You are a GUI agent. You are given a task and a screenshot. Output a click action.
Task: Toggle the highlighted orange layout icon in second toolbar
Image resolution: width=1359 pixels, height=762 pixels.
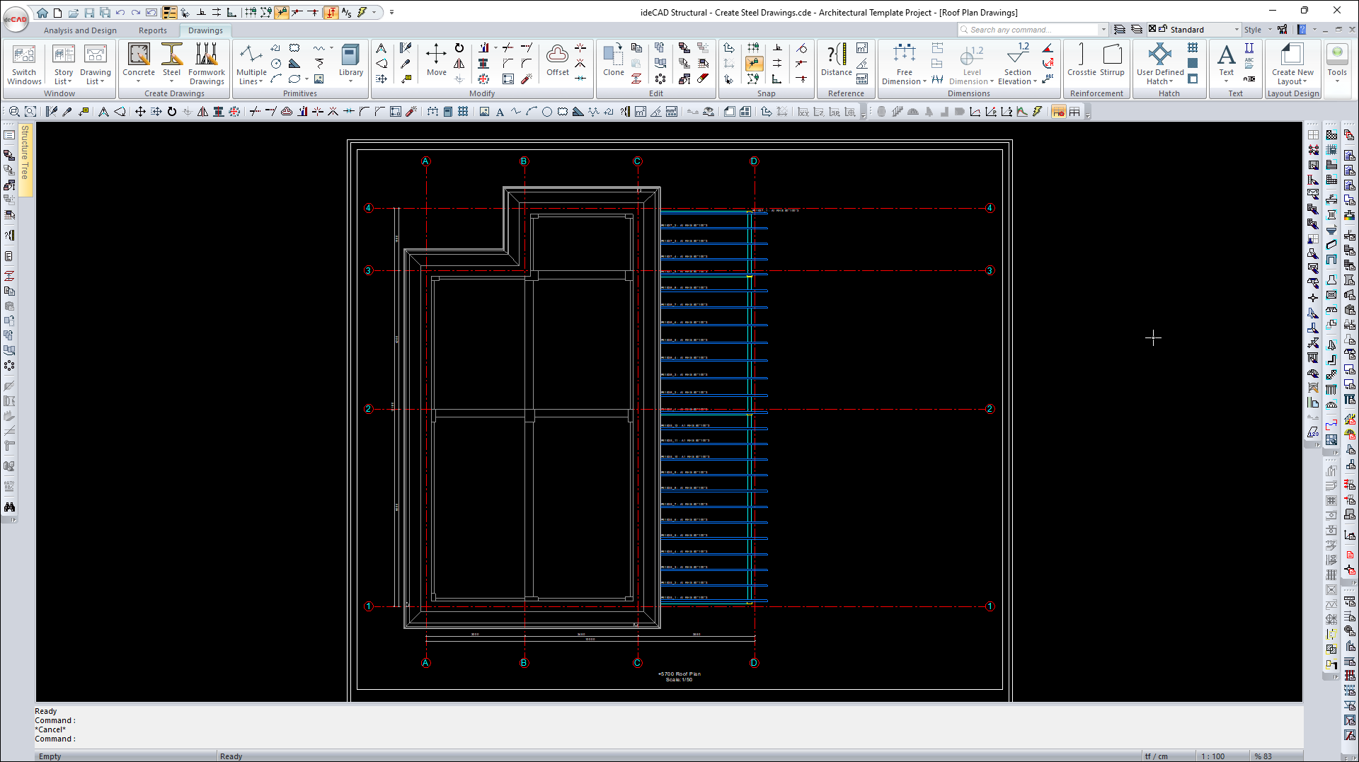tap(1058, 112)
